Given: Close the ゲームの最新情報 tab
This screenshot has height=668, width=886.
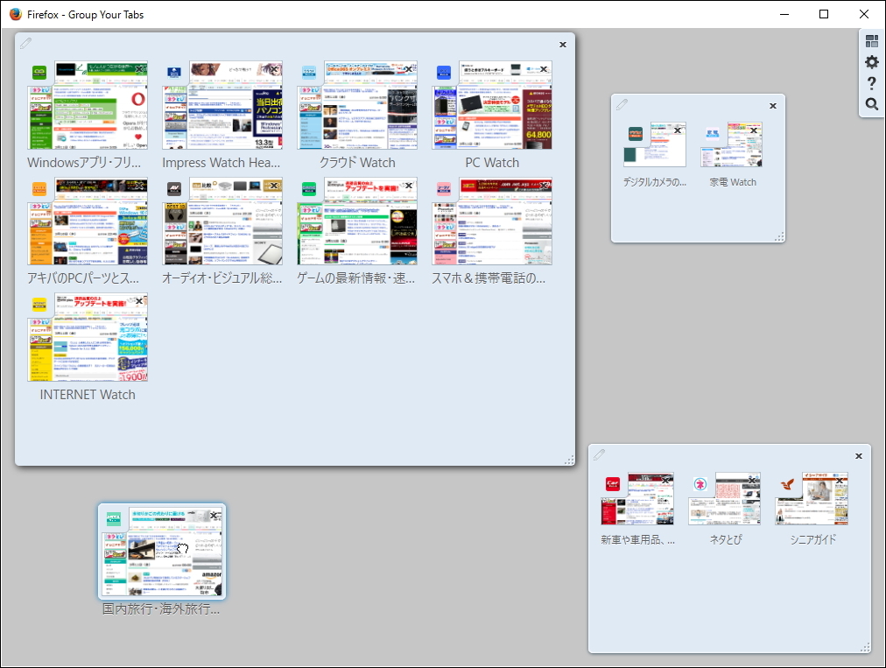Looking at the screenshot, I should (x=409, y=186).
